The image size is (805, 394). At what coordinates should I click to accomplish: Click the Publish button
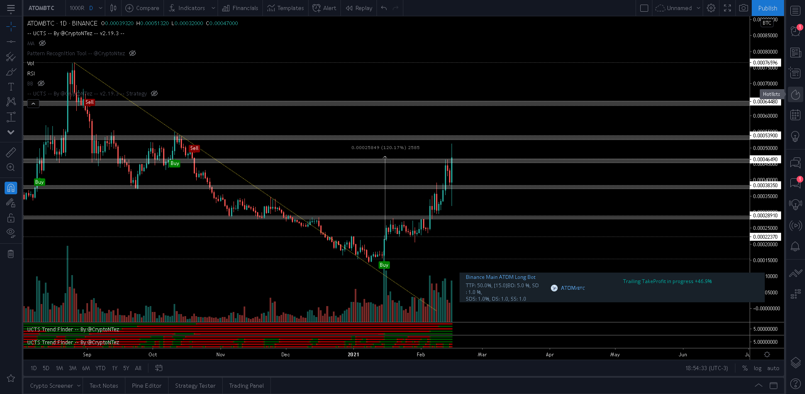click(x=767, y=8)
